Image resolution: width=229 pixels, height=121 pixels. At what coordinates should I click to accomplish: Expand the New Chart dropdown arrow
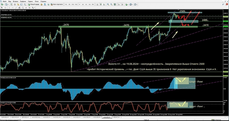[4, 5]
